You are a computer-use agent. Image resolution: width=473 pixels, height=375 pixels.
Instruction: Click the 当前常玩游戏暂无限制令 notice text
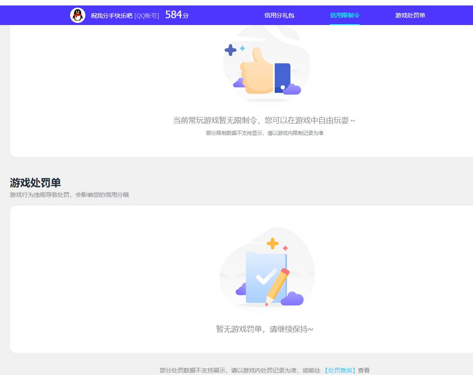(x=264, y=120)
